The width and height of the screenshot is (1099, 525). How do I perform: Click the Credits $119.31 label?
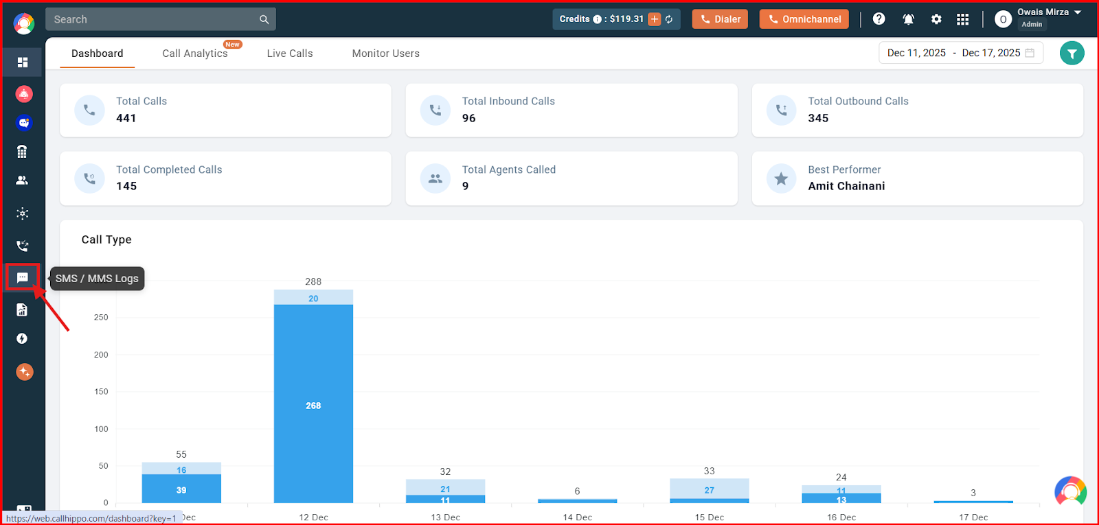[601, 19]
